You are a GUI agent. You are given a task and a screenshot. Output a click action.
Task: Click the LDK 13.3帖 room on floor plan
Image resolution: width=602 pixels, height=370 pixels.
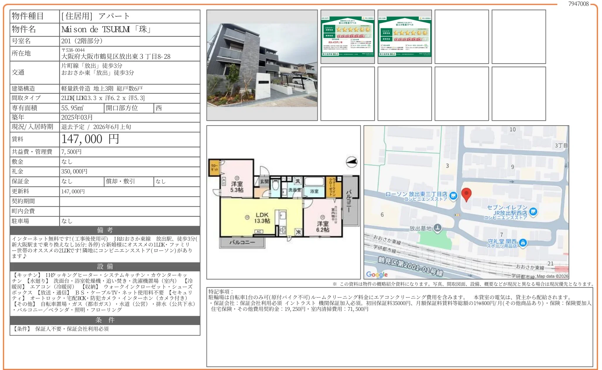tap(262, 218)
